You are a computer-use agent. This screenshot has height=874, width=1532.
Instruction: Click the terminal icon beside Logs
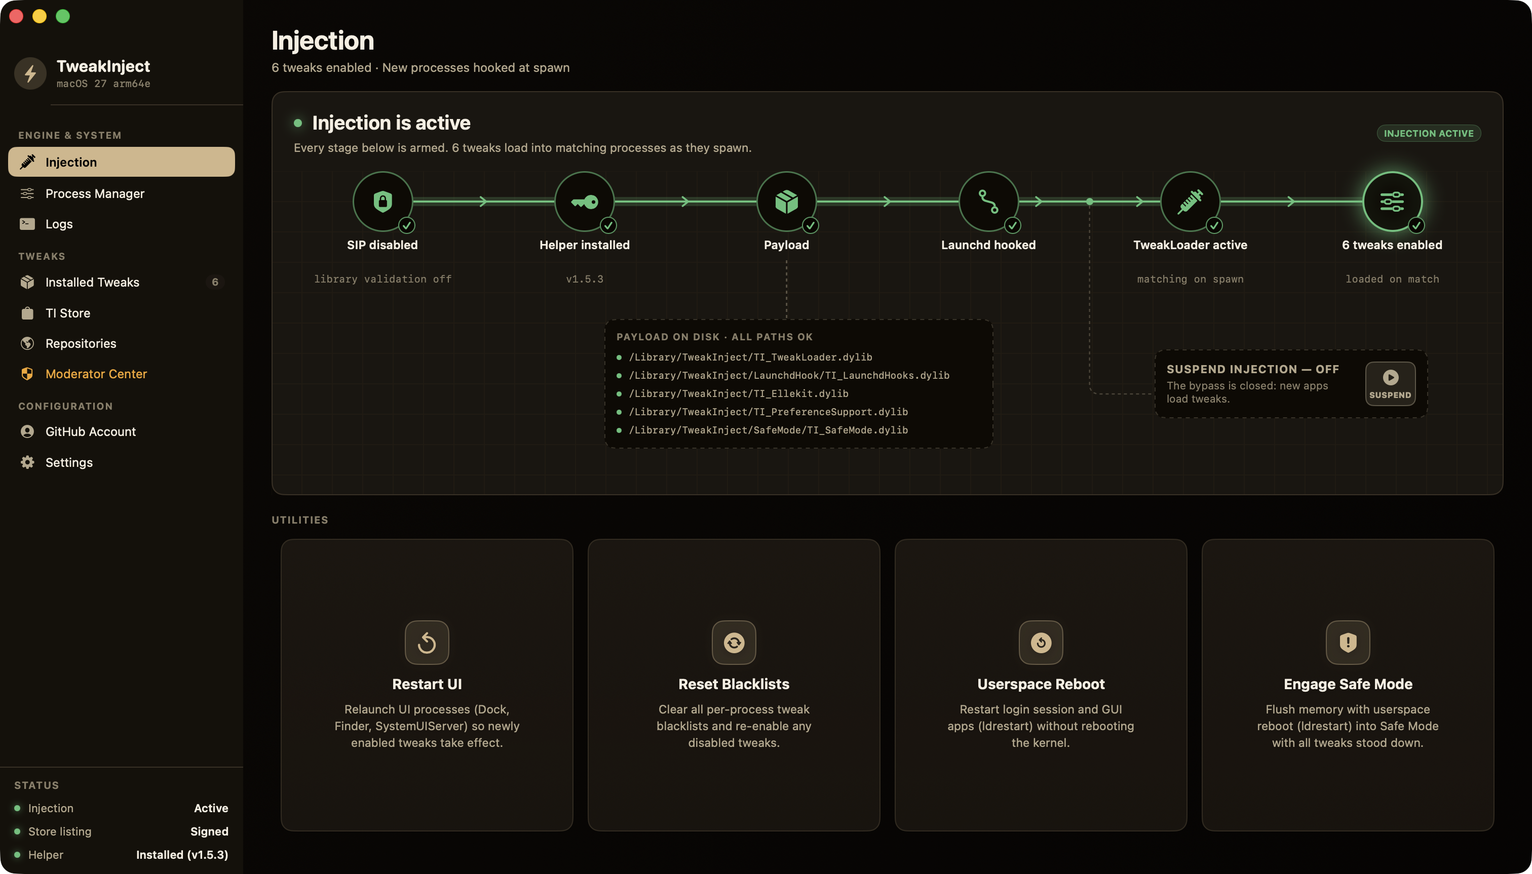27,224
